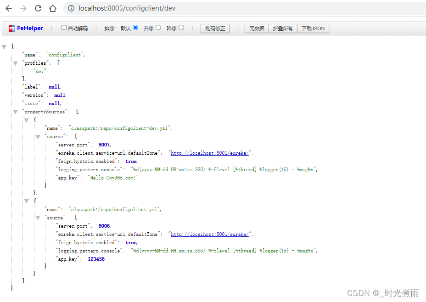Click classpath:/repo/configclient.yml value
Viewport: 426px width, 302px height.
coord(114,209)
